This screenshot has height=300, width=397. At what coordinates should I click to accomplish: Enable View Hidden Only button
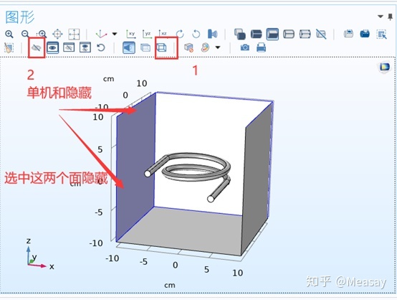pyautogui.click(x=69, y=47)
